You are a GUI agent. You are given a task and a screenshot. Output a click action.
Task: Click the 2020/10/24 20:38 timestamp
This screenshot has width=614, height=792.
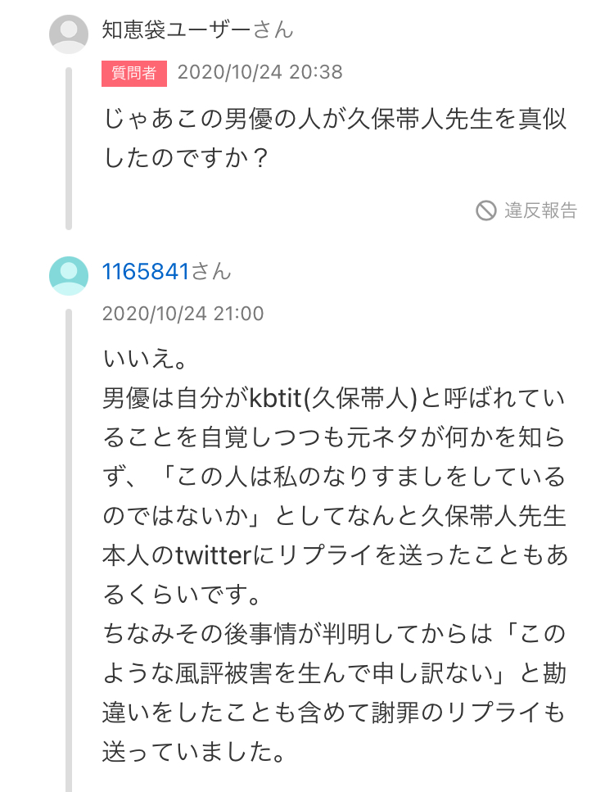point(260,72)
